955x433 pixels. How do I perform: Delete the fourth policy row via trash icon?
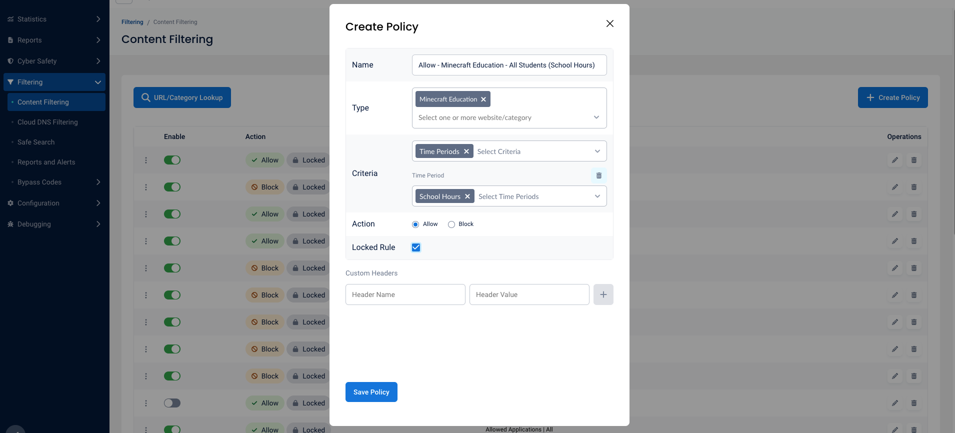click(x=914, y=241)
